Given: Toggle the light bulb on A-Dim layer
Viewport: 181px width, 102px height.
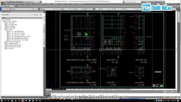Looking at the screenshot, I should (5, 9).
